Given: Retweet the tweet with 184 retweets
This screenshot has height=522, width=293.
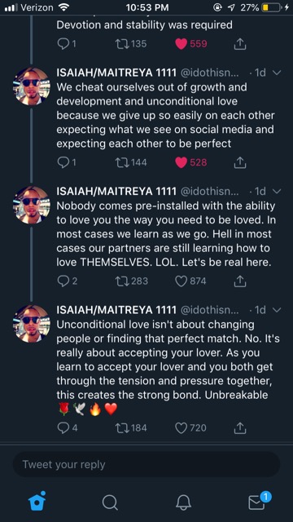Looking at the screenshot, I should point(121,427).
